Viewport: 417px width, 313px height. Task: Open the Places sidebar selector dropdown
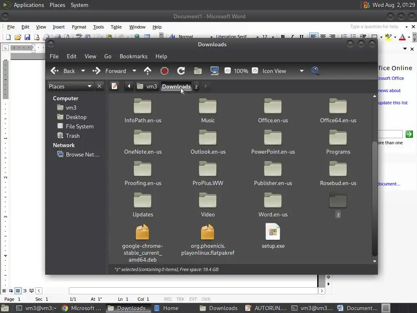click(x=70, y=86)
